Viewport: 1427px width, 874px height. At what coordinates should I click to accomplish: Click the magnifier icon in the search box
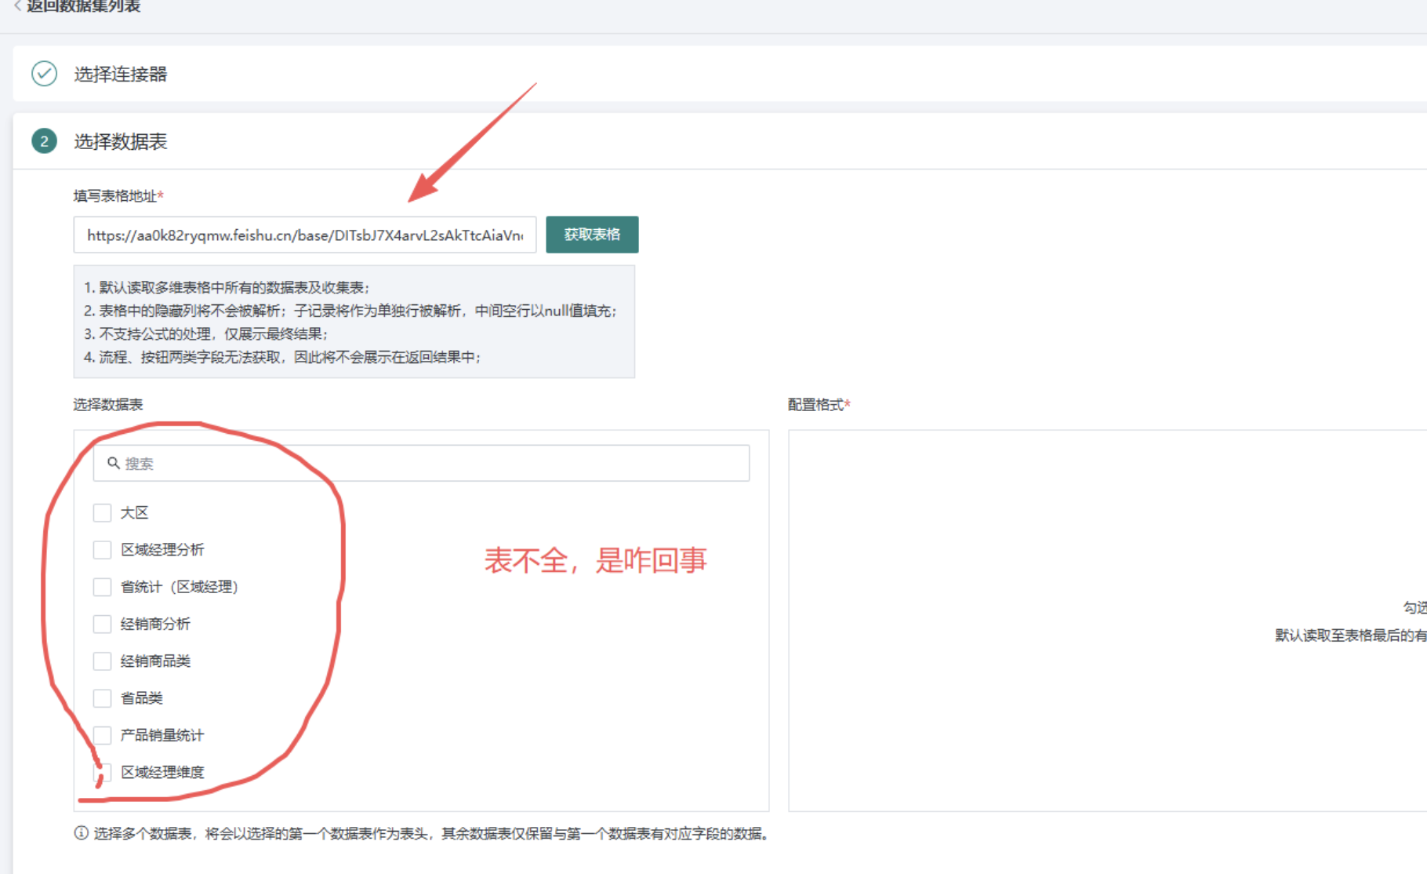tap(114, 463)
